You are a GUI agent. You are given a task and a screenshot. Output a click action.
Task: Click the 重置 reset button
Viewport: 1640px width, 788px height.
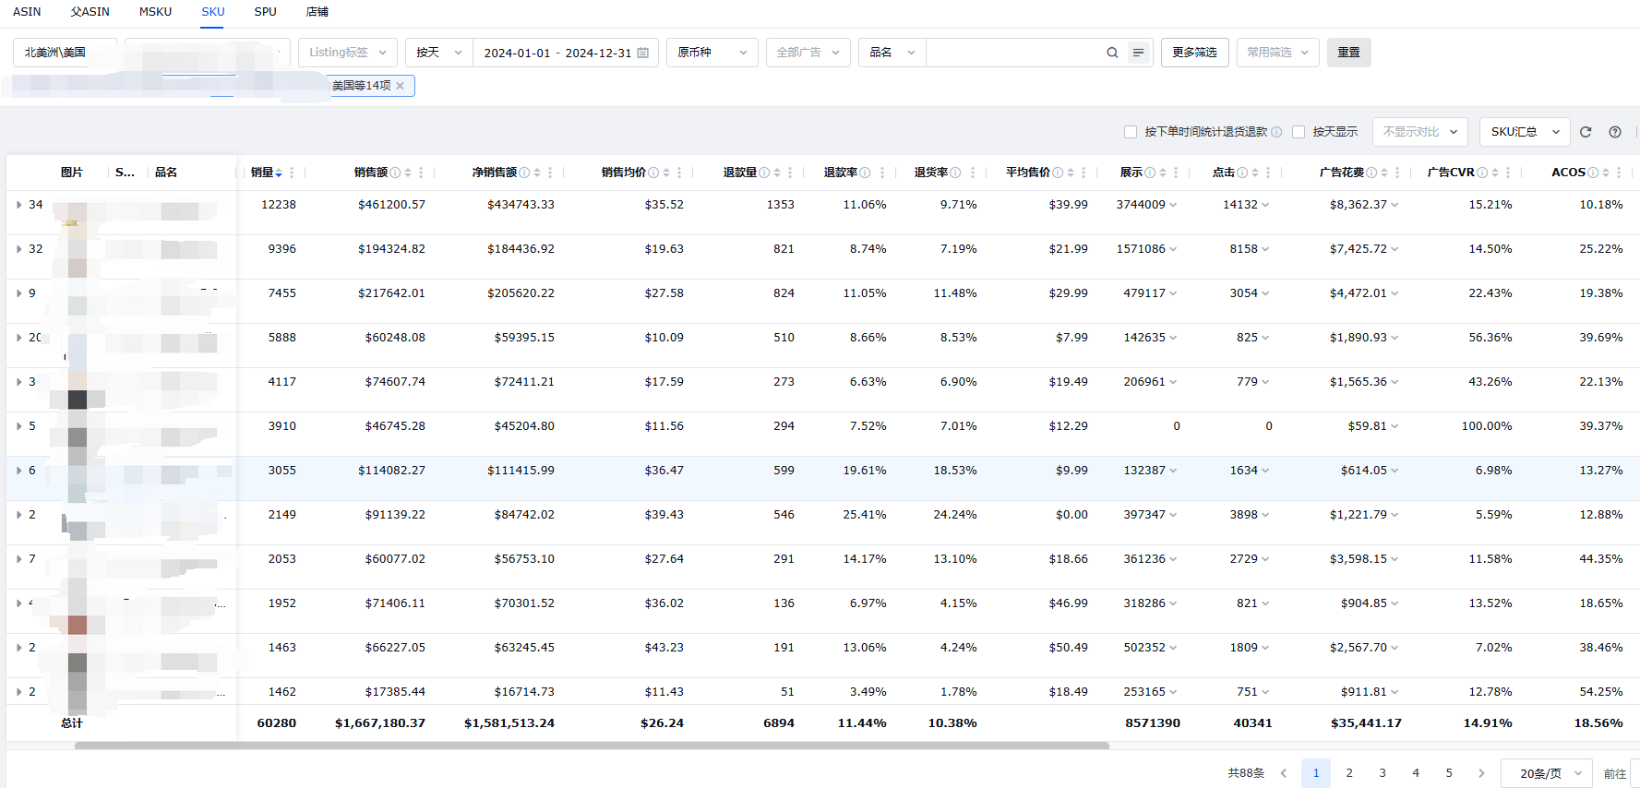click(x=1348, y=53)
